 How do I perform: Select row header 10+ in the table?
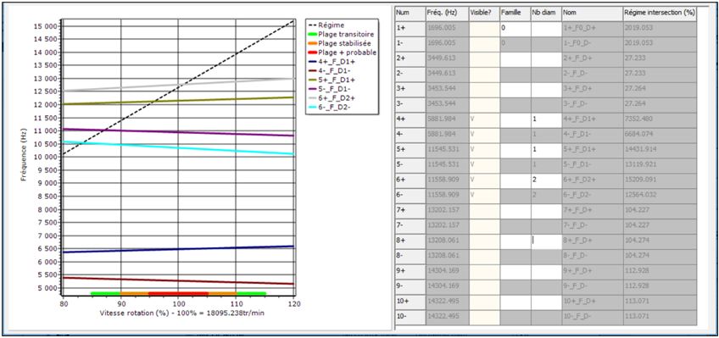click(x=410, y=302)
